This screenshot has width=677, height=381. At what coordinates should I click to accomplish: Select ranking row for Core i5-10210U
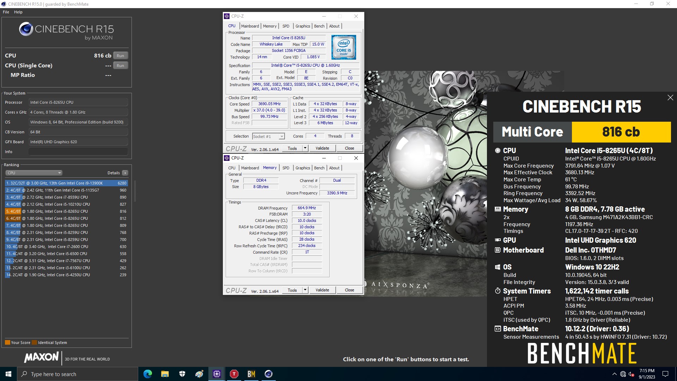tap(66, 204)
